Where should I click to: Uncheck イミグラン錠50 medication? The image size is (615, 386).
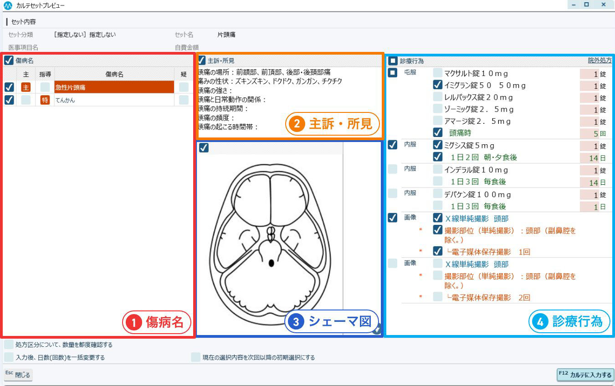click(437, 85)
